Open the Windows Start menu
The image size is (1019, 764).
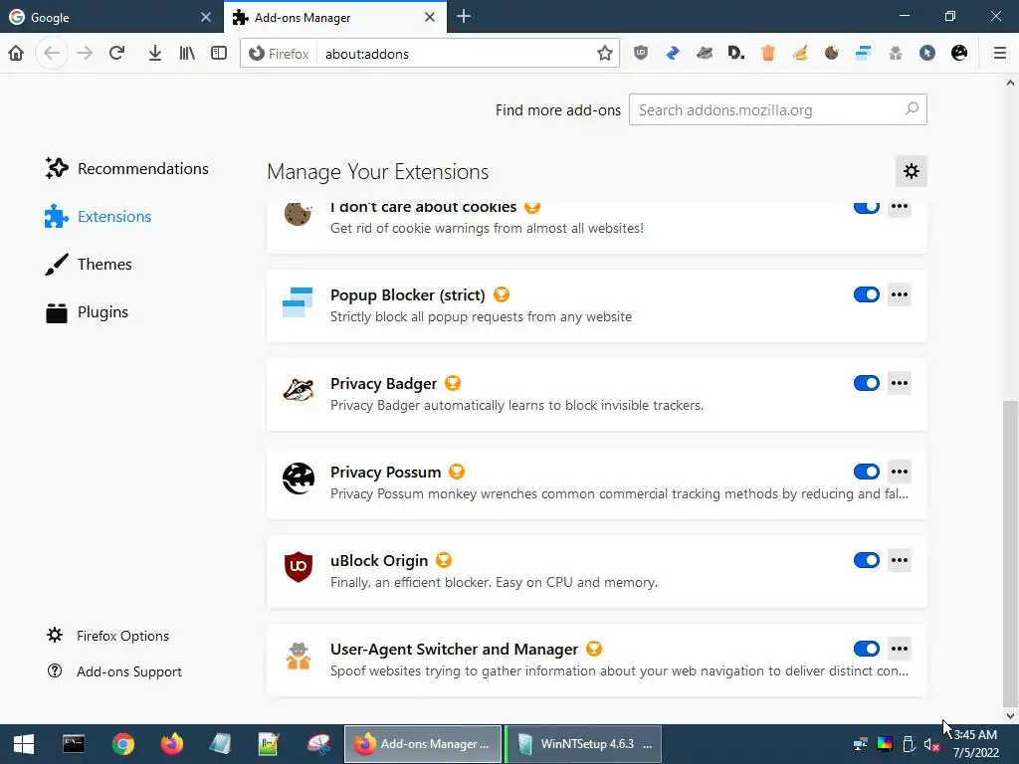(x=24, y=744)
